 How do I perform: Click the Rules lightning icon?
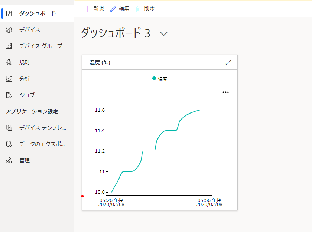(9, 62)
